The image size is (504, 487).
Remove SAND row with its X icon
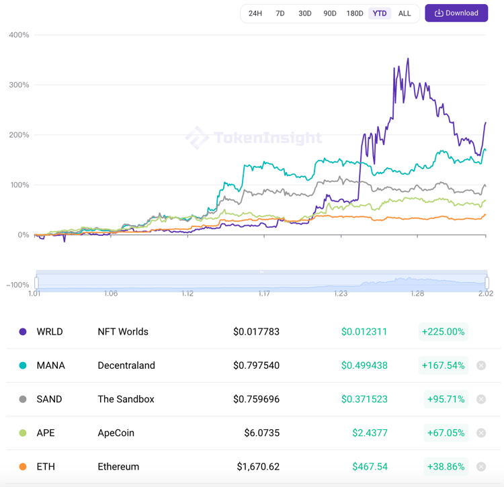click(x=481, y=399)
